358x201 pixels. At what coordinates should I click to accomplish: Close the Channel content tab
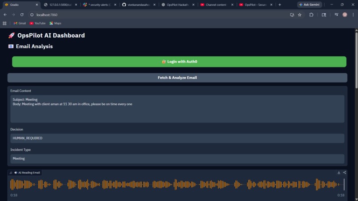coord(232,4)
